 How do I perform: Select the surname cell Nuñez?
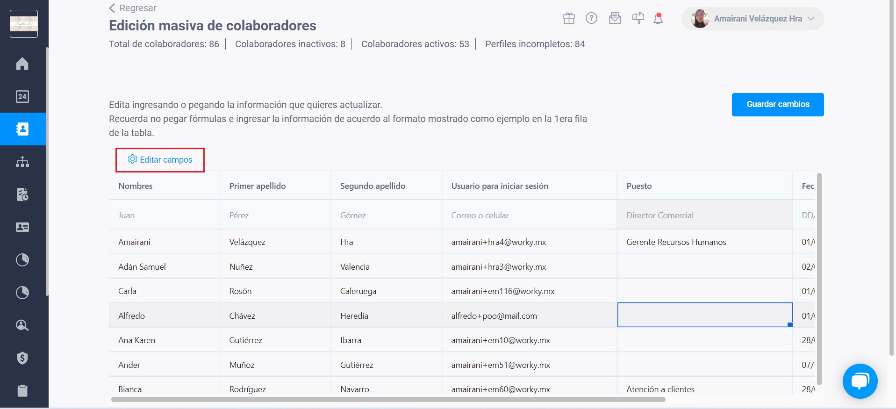tap(275, 266)
